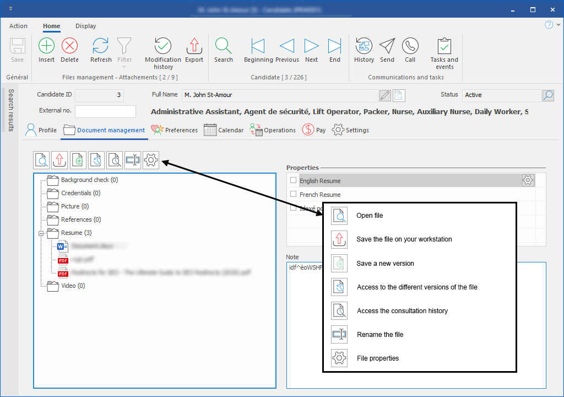564x397 pixels.
Task: Switch to the Display ribbon tab
Action: pos(85,26)
